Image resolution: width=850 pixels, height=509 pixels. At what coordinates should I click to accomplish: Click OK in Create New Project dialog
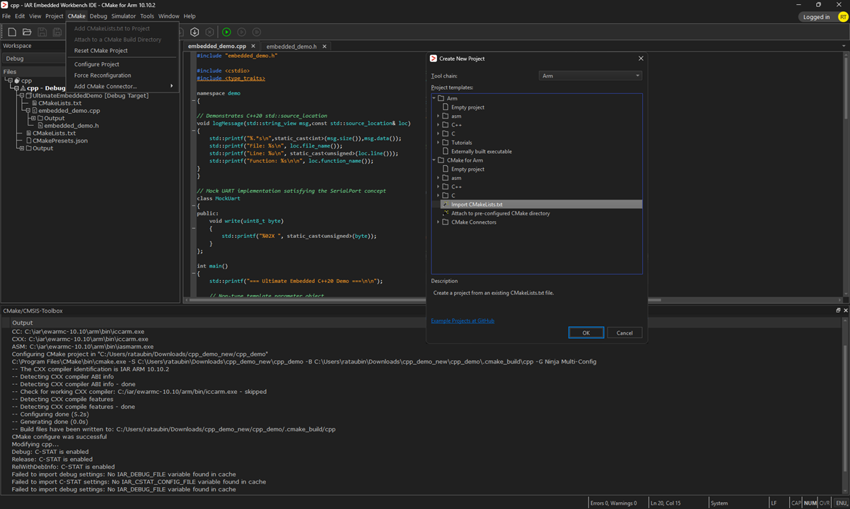[x=586, y=333]
